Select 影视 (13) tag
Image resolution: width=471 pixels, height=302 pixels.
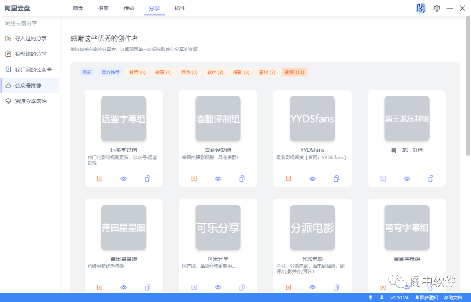pyautogui.click(x=294, y=72)
